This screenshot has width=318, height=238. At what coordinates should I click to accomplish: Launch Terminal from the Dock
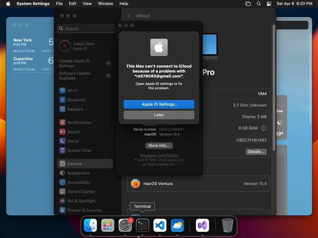[x=142, y=225]
